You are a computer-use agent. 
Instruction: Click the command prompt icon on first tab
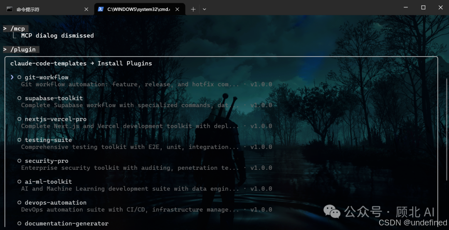pyautogui.click(x=10, y=9)
